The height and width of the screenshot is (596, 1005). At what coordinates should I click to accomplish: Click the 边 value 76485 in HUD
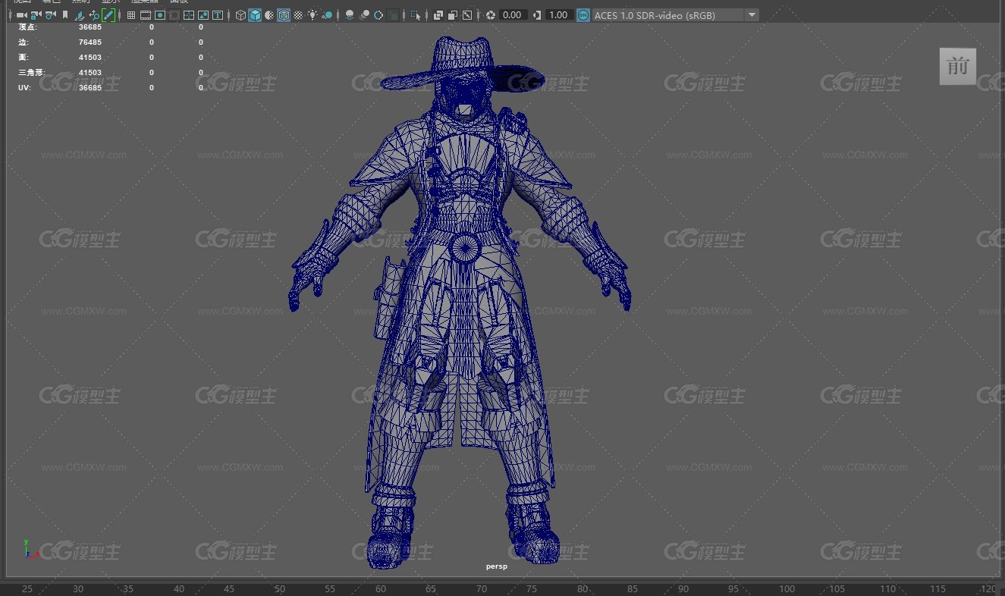(90, 42)
